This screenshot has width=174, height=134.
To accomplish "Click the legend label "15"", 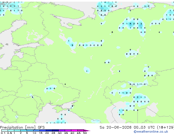I will 41,133.
